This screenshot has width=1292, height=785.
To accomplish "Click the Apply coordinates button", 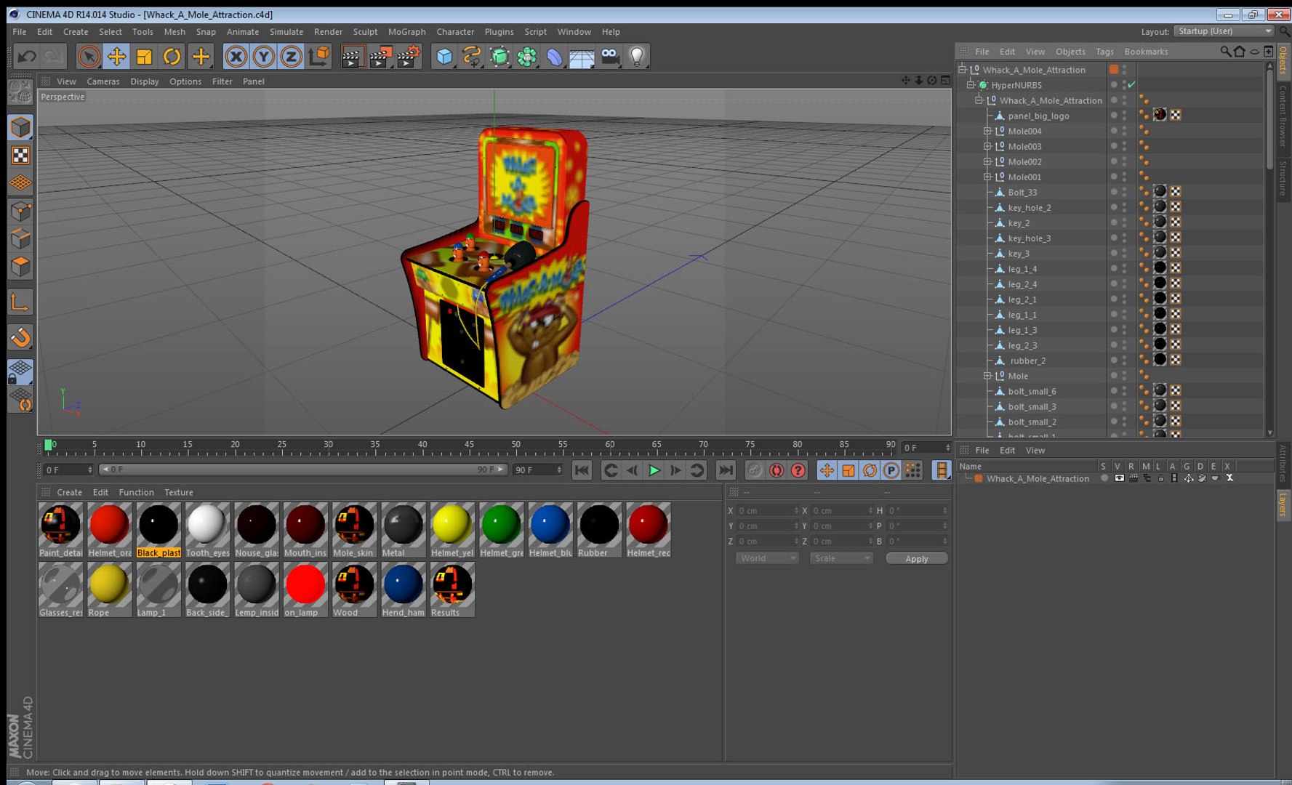I will pos(916,558).
